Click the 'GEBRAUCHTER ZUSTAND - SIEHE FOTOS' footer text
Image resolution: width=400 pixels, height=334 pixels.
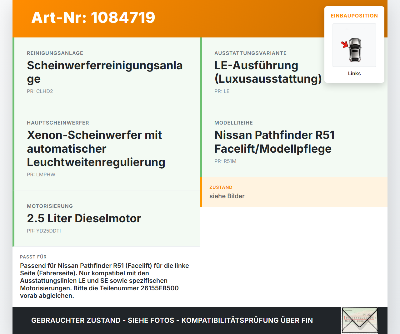pyautogui.click(x=172, y=320)
